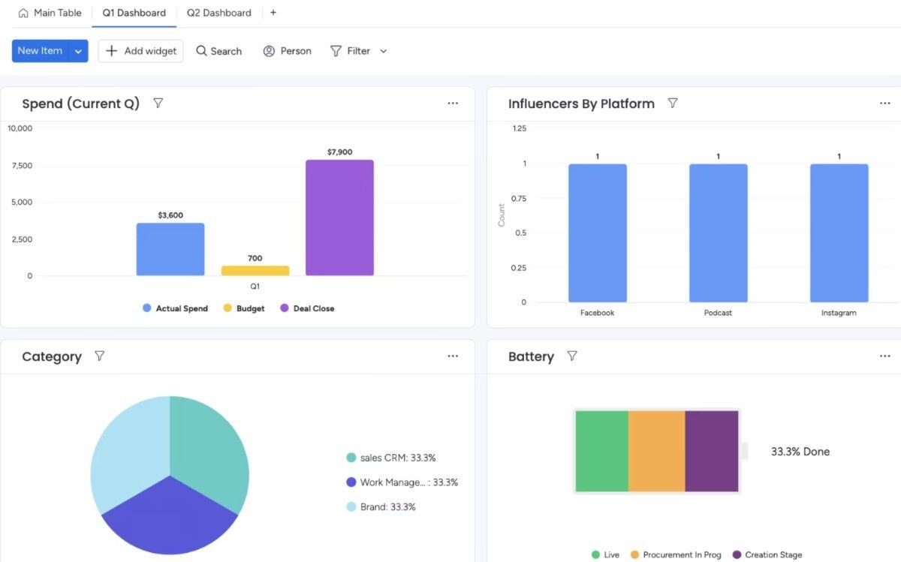Open the filter icon on Category widget

pyautogui.click(x=99, y=356)
